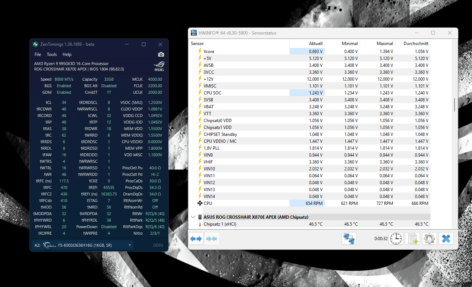Click the collapse columns arrows button in HWiNFO
The width and height of the screenshot is (472, 287).
pyautogui.click(x=212, y=239)
